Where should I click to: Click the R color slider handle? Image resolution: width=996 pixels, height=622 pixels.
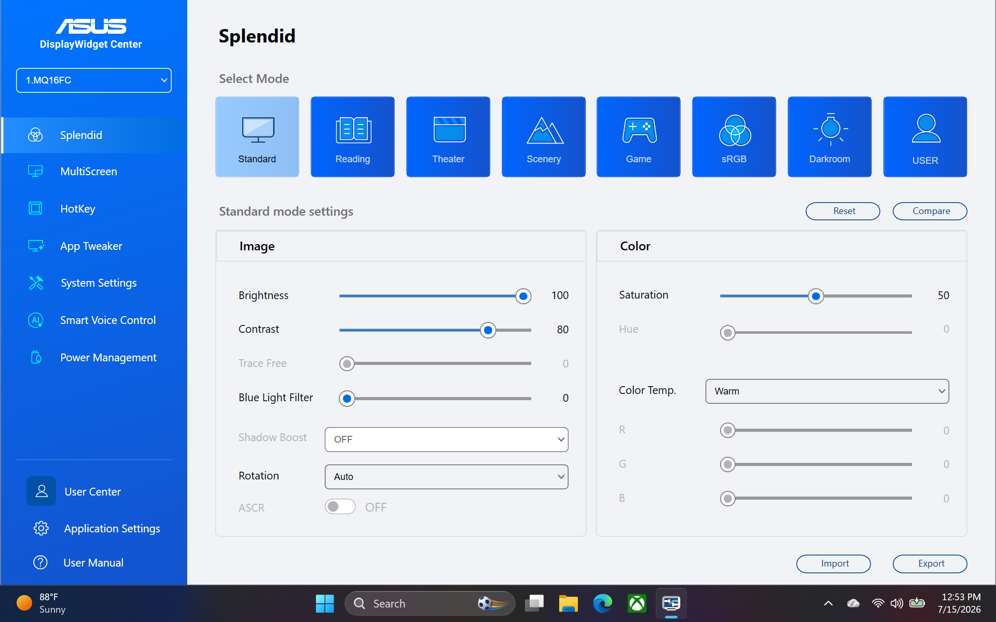728,430
